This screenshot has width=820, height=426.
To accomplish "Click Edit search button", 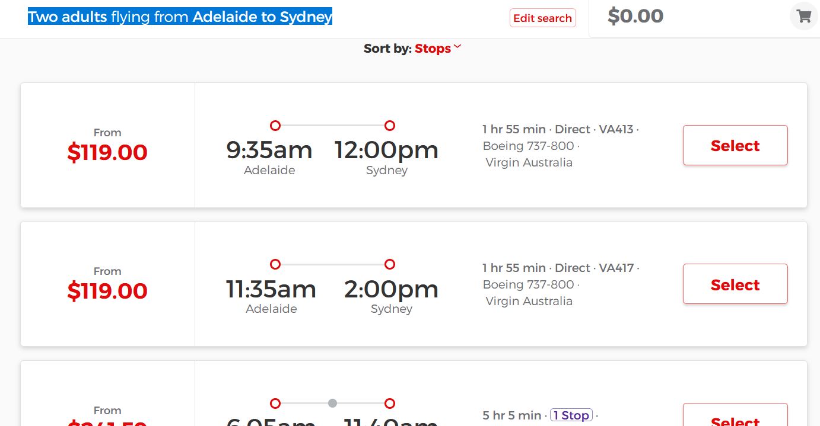I will (542, 18).
